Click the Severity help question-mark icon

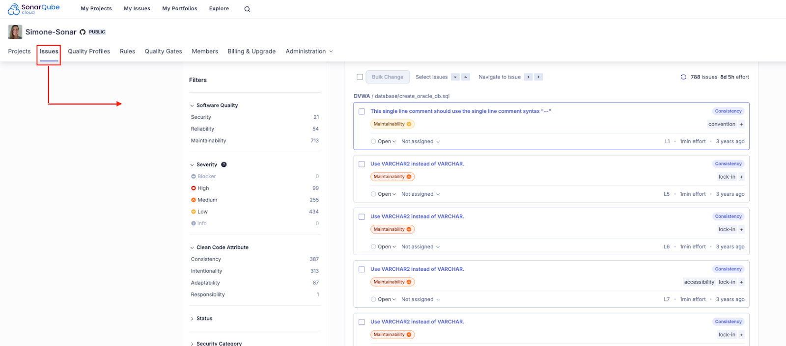224,165
